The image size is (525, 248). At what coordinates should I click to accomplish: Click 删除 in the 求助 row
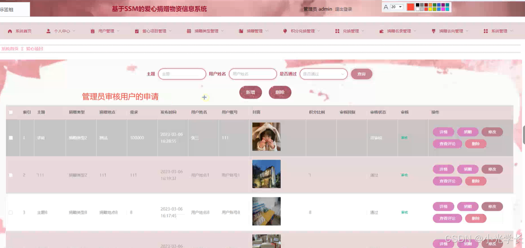pos(475,144)
